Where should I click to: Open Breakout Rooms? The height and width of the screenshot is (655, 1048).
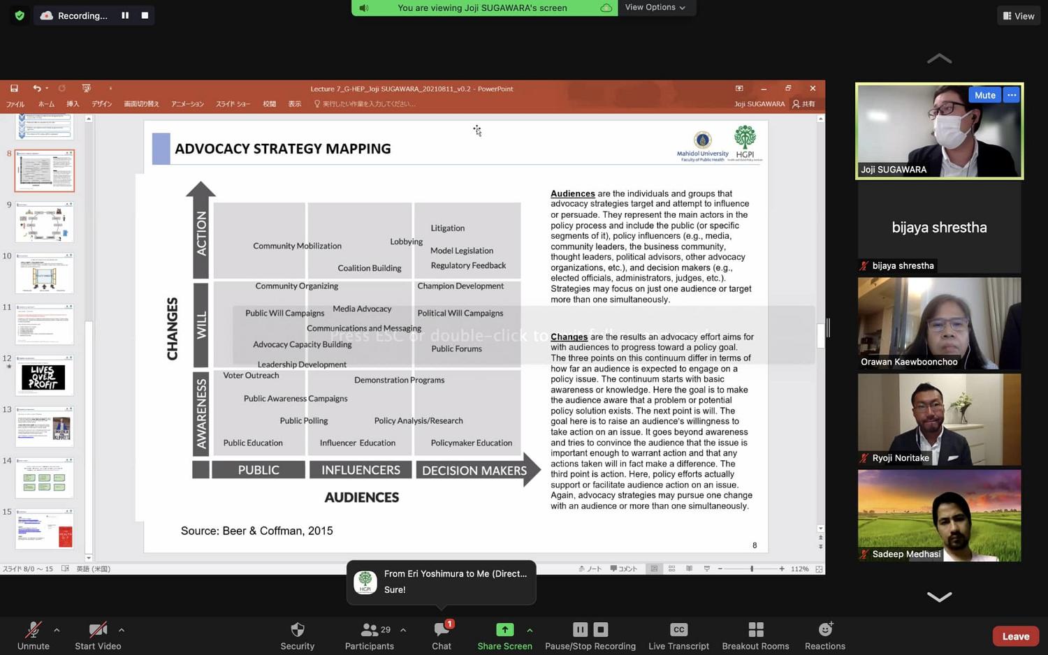[755, 635]
